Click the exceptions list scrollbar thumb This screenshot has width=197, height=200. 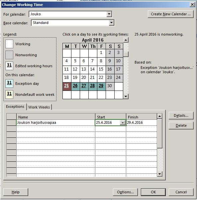point(159,133)
